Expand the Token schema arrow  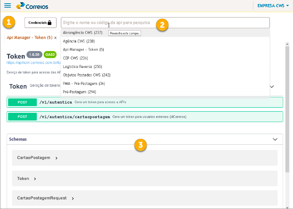tap(35, 179)
